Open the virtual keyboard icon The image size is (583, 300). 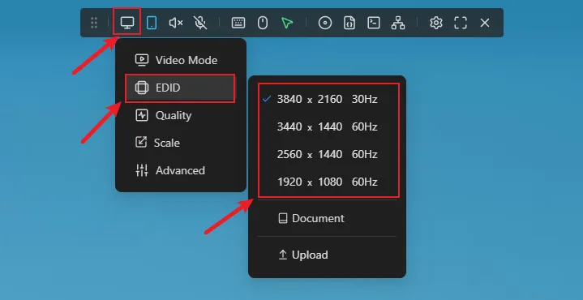point(238,23)
